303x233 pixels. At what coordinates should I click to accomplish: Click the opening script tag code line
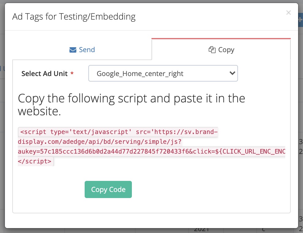pyautogui.click(x=118, y=132)
